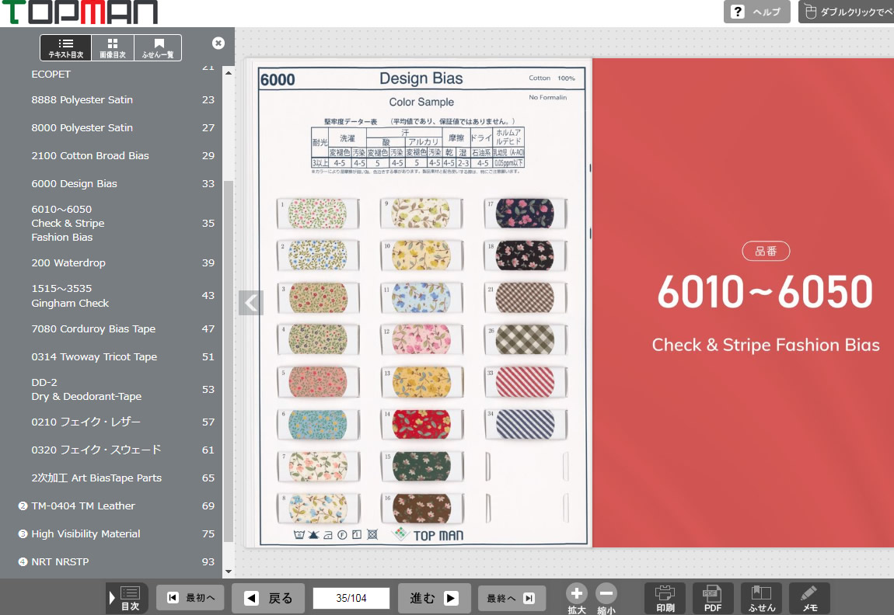Close the table of contents panel
The height and width of the screenshot is (615, 894).
(x=218, y=43)
